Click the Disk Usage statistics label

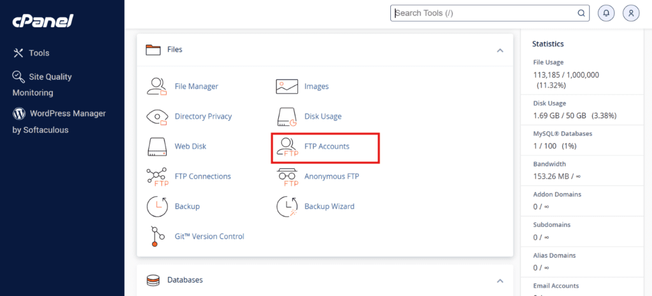point(549,104)
